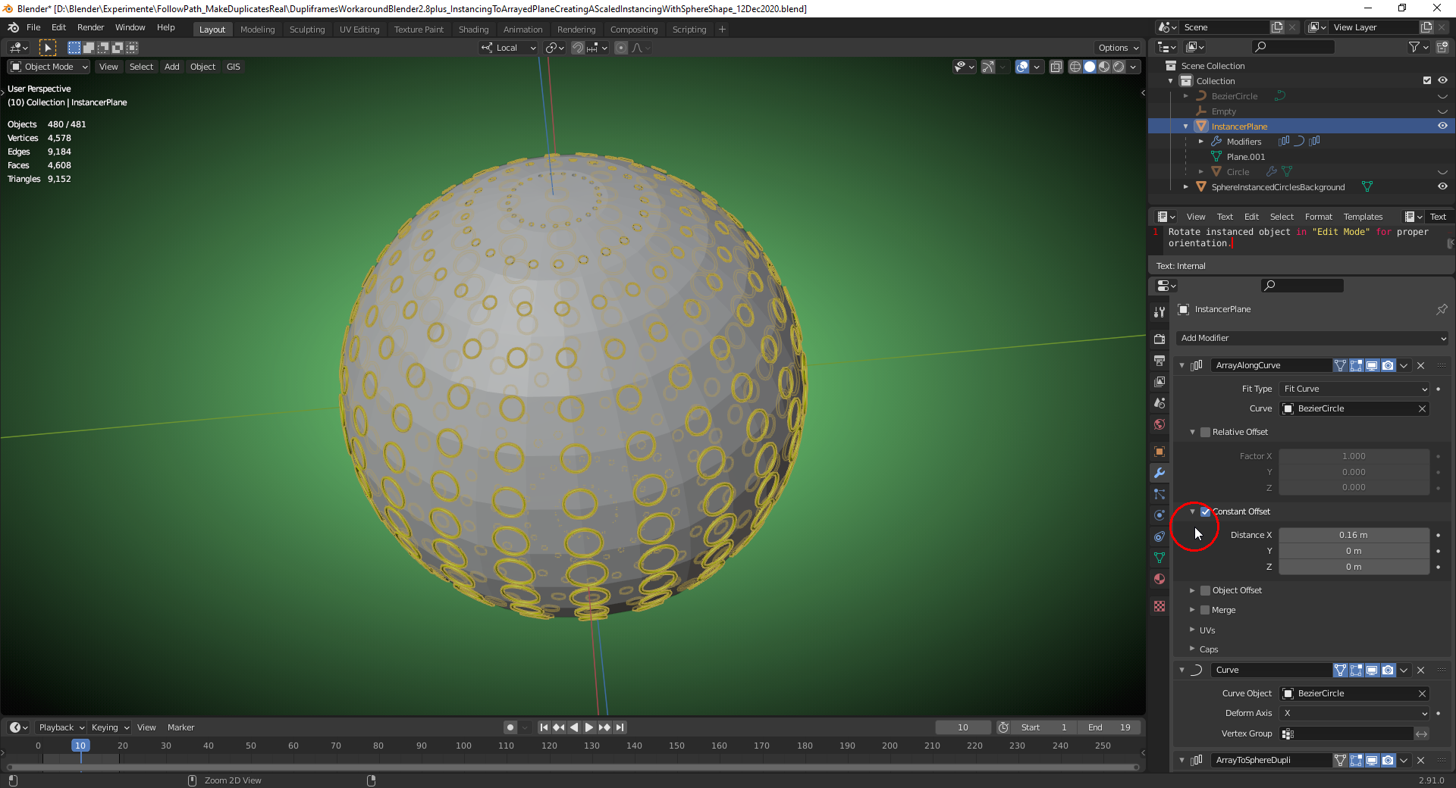This screenshot has width=1456, height=788.
Task: Click the End frame field
Action: pos(1109,727)
